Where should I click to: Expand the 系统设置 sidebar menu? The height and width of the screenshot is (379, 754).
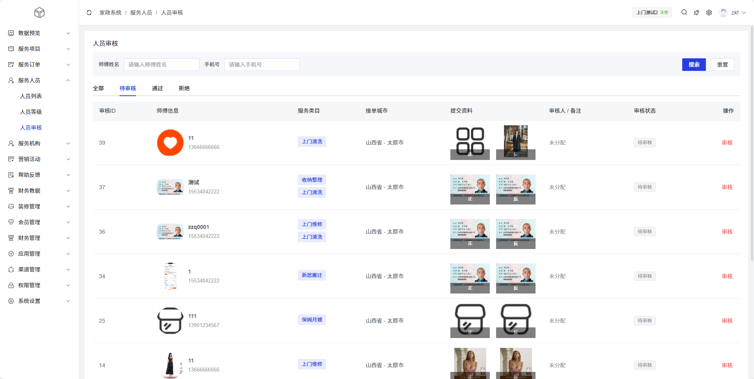click(39, 301)
